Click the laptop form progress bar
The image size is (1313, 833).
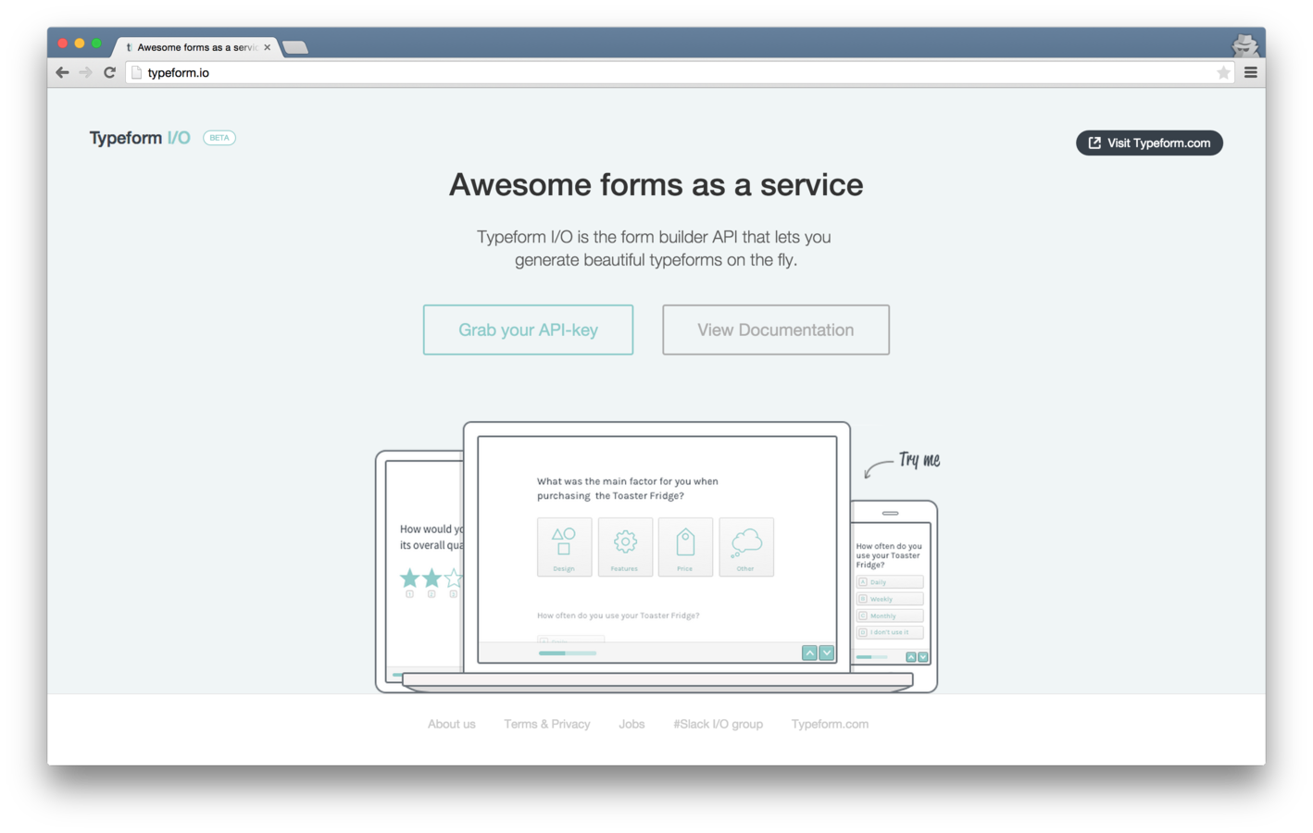(568, 653)
